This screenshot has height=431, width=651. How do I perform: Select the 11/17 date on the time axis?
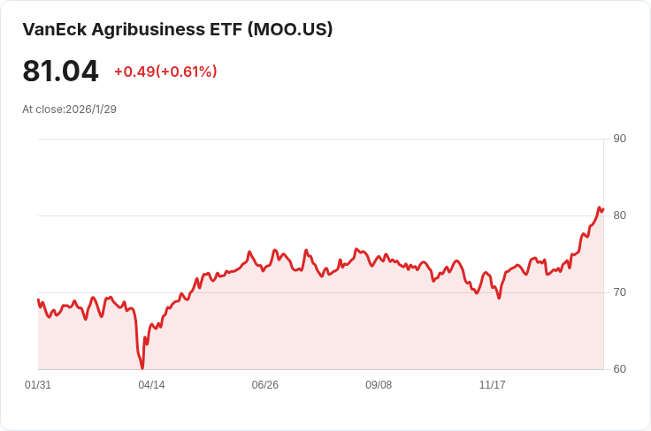[x=492, y=385]
